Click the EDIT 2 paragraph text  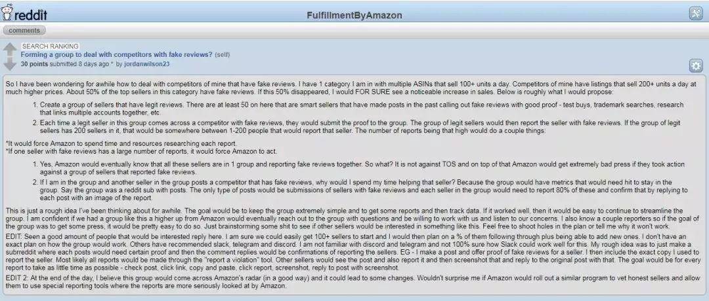click(351, 282)
